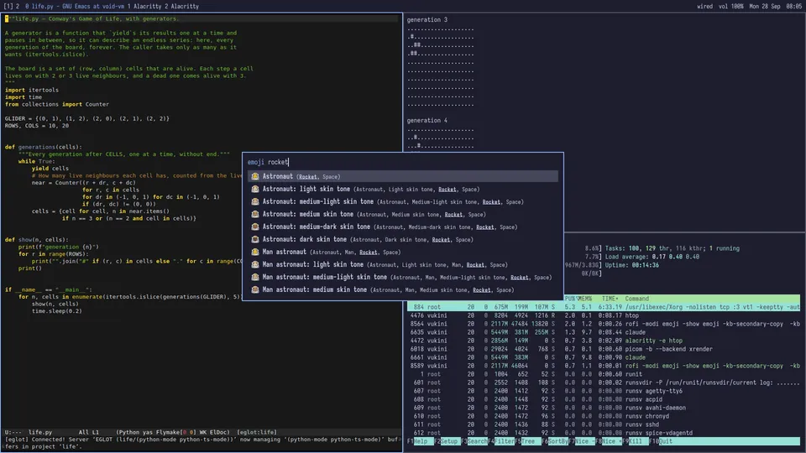Select the rofi process row PID 8564
This screenshot has height=453, width=806.
click(604, 324)
